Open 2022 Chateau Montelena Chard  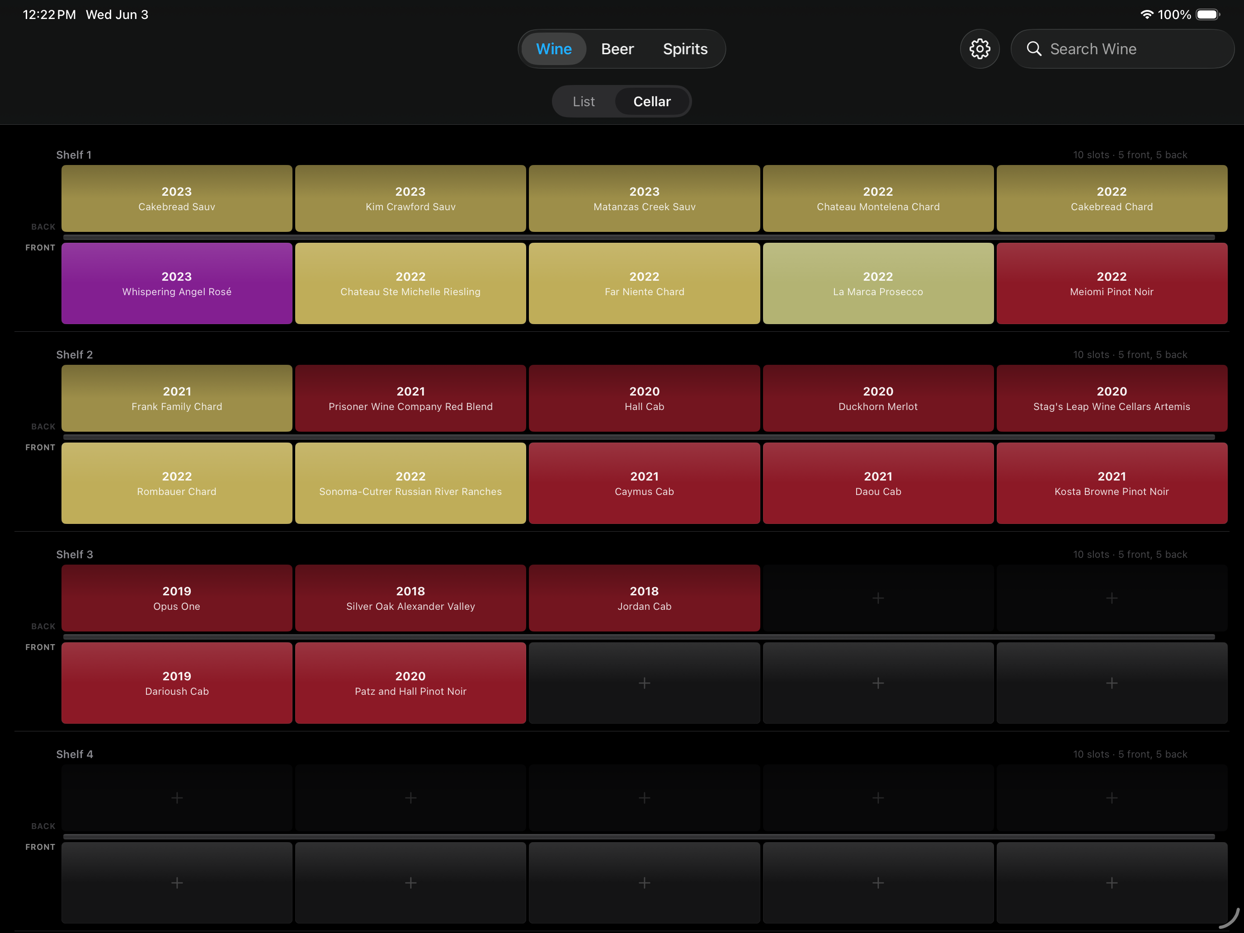(x=878, y=198)
